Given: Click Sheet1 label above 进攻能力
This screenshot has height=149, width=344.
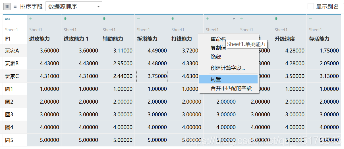Looking at the screenshot, I should tap(36, 30).
